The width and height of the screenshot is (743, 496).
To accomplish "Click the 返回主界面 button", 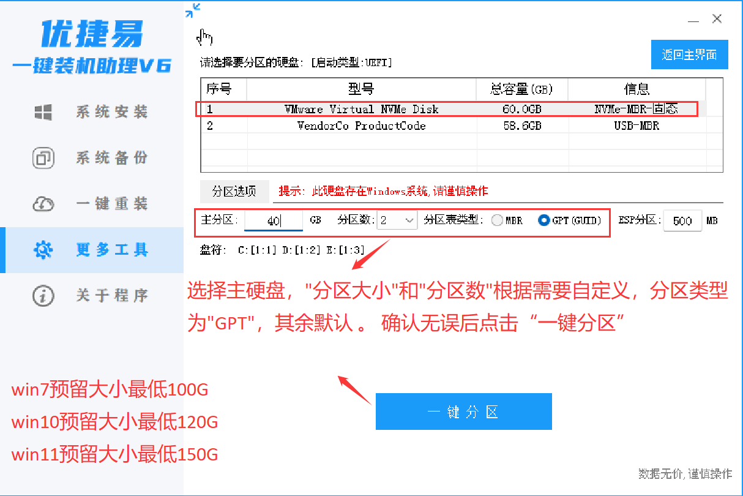I will [689, 55].
